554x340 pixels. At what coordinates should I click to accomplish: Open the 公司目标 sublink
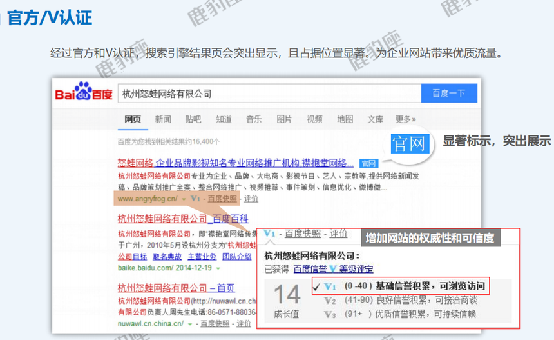pyautogui.click(x=132, y=257)
